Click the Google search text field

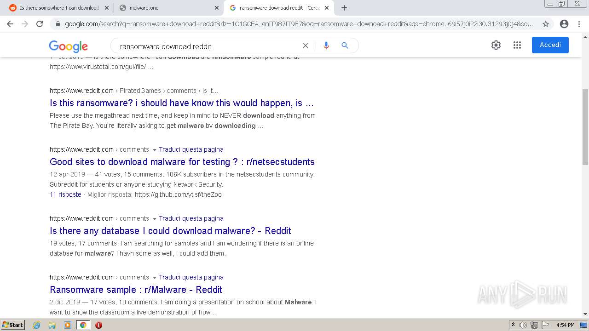coord(207,46)
